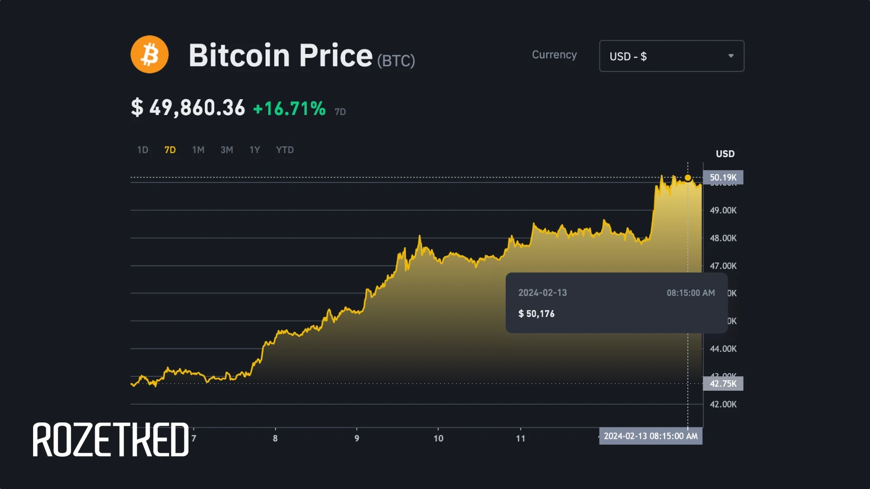The width and height of the screenshot is (870, 489).
Task: Click the 50.19K current price tag
Action: point(724,177)
